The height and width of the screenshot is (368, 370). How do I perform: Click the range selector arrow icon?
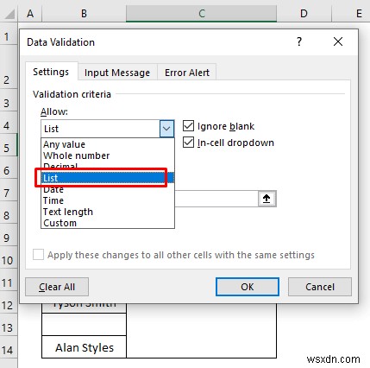click(267, 199)
